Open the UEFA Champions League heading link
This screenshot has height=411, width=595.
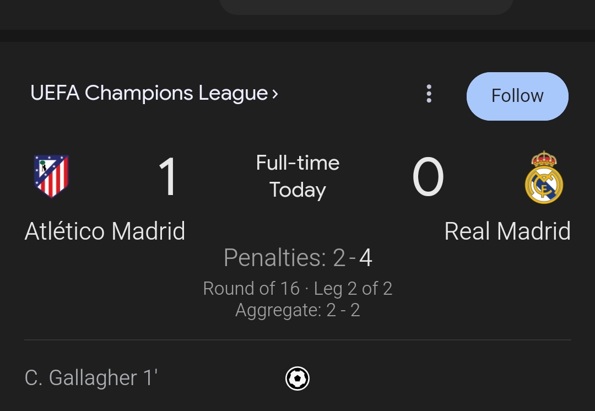(149, 93)
